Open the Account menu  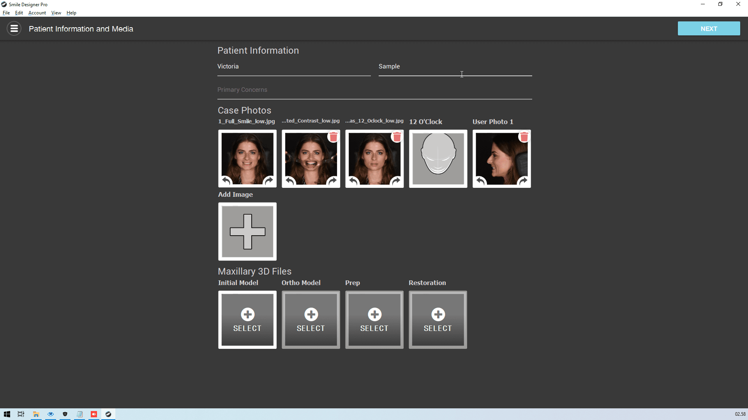[x=37, y=13]
